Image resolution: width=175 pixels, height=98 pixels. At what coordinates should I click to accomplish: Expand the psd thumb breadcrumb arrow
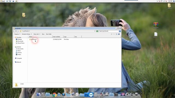[x=30, y=31]
